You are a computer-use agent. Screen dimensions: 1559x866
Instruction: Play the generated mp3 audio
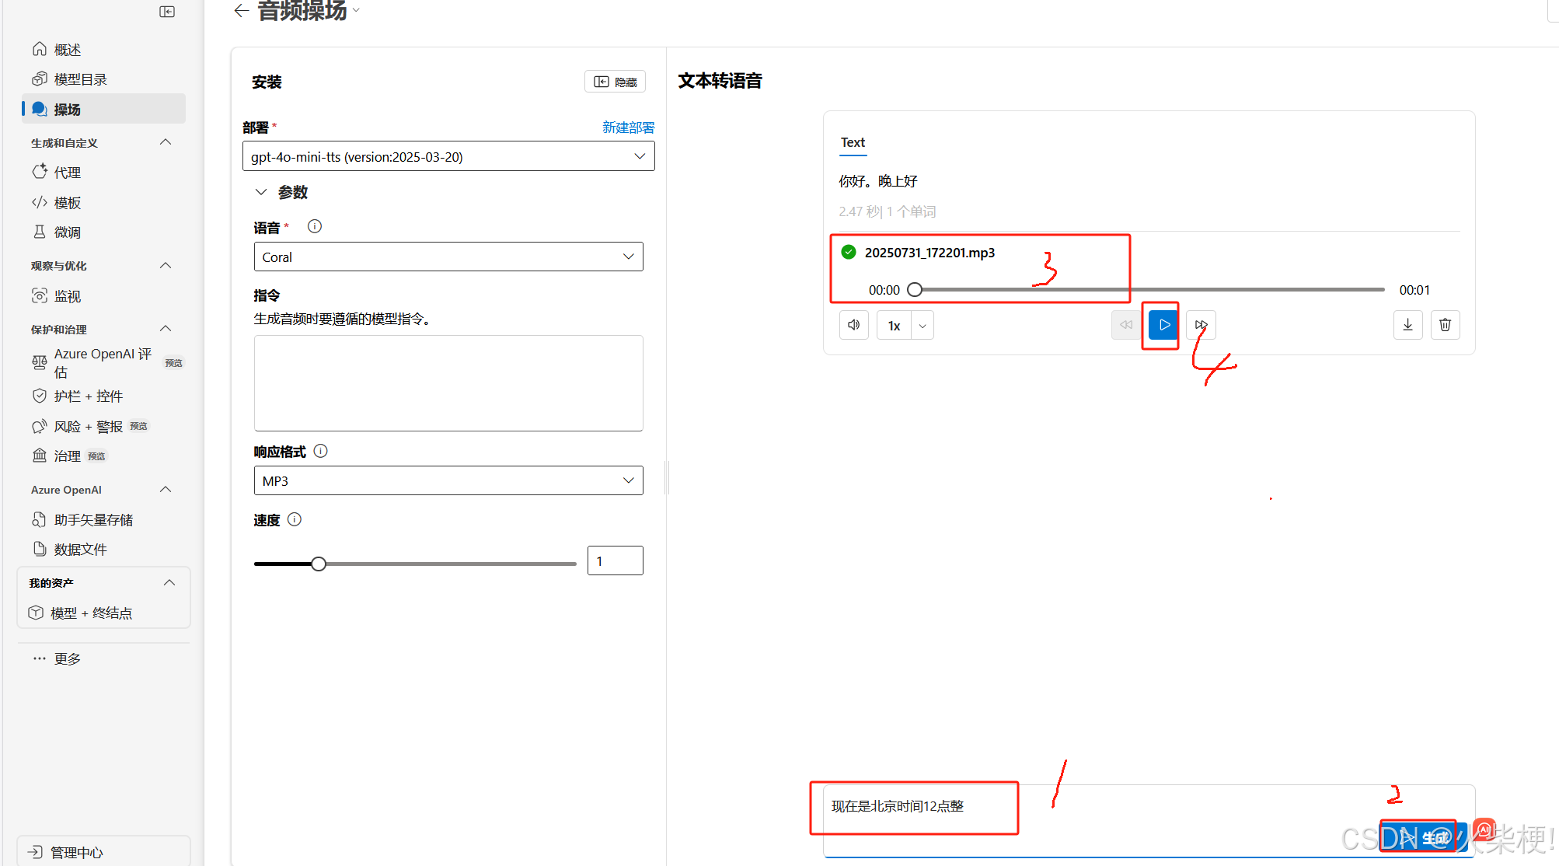pos(1163,325)
